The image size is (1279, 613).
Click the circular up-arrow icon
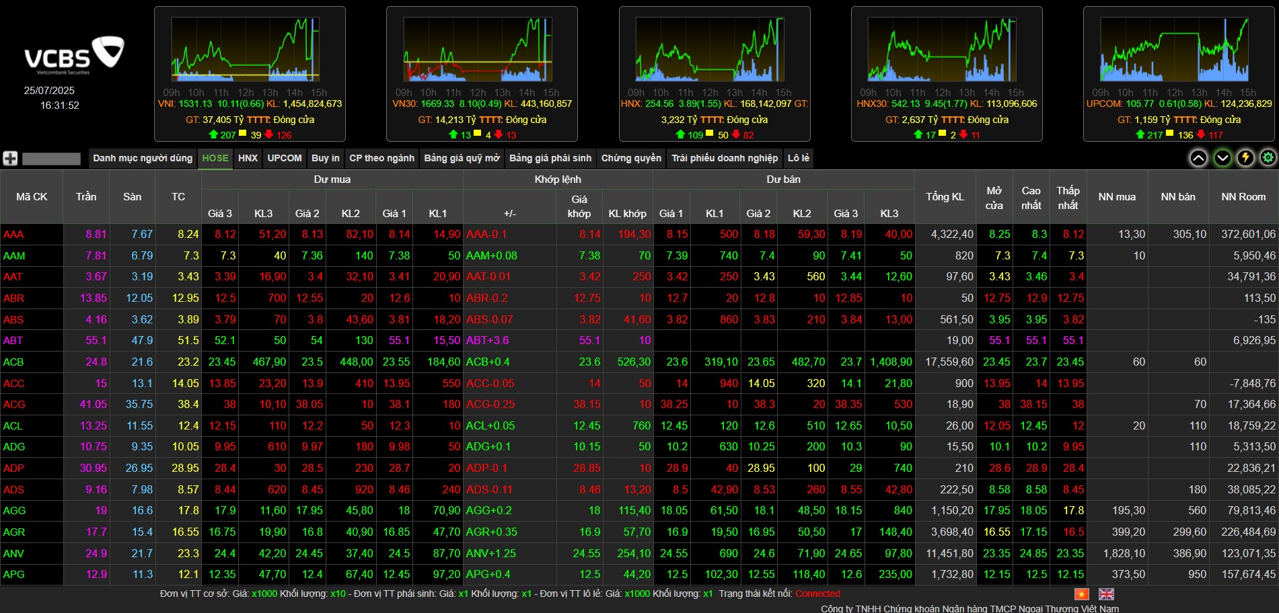coord(1198,158)
